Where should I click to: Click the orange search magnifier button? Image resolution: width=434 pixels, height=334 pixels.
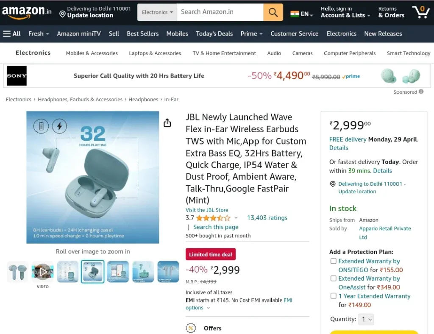coord(273,12)
